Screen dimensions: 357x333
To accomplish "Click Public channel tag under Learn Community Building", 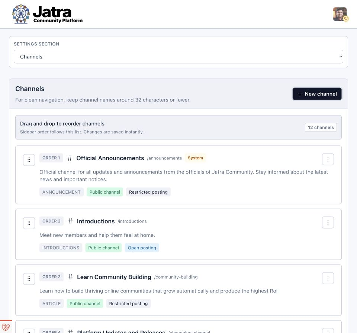I will [85, 304].
